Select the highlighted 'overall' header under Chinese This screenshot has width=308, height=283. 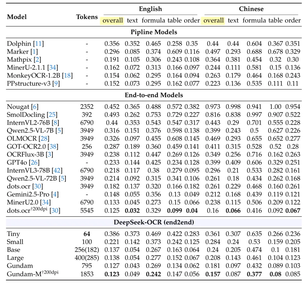[x=213, y=21]
